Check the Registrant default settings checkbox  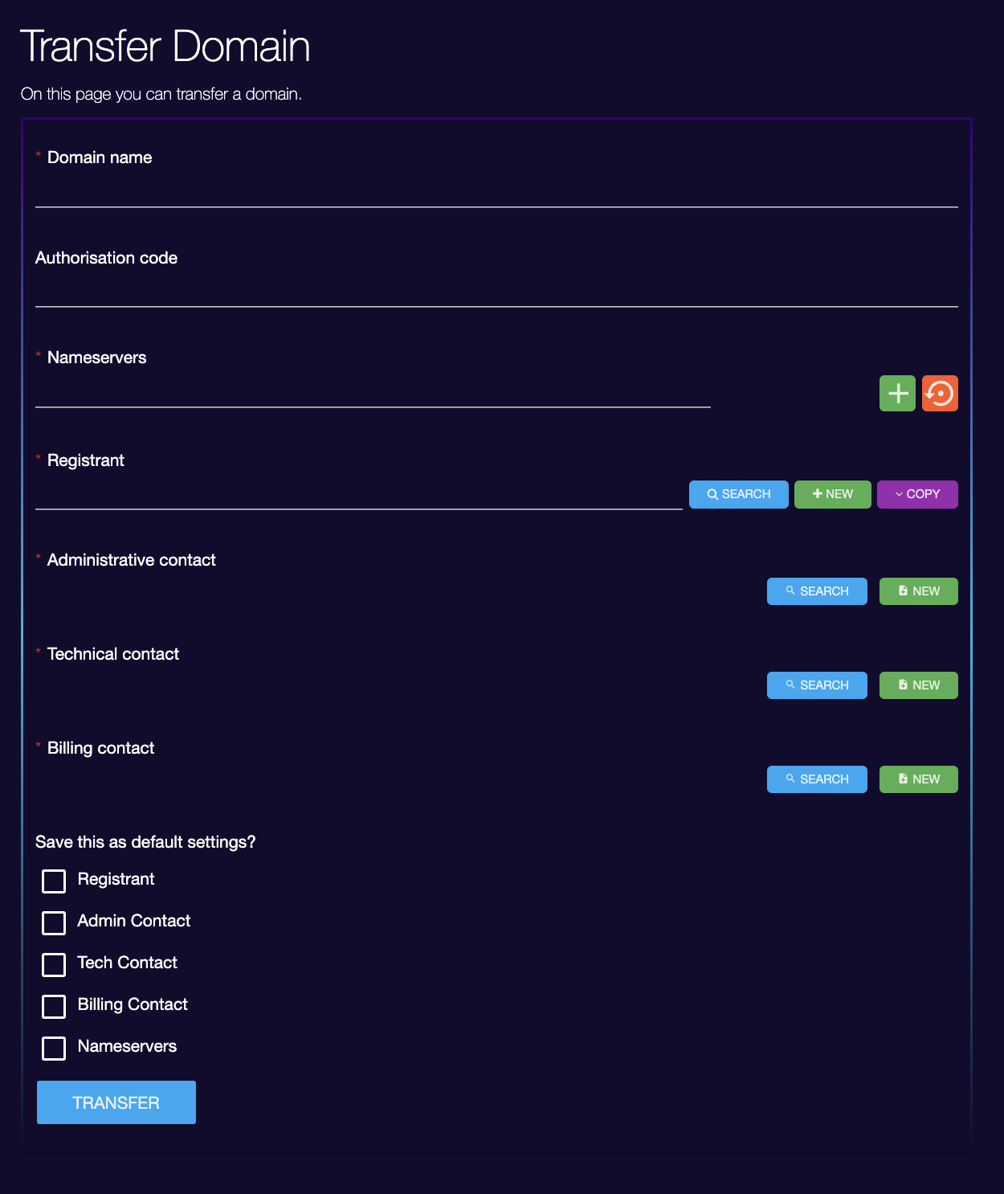click(x=54, y=881)
